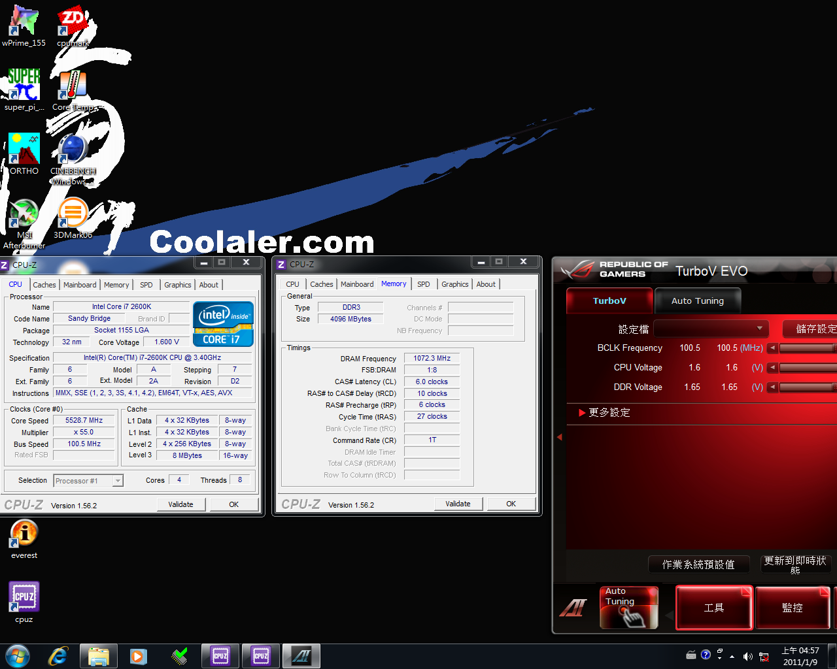Click the 儲存設定 save profile button
Viewport: 837px width, 669px height.
810,329
